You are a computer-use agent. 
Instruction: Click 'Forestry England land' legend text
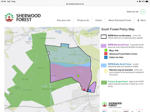pyautogui.click(x=118, y=82)
